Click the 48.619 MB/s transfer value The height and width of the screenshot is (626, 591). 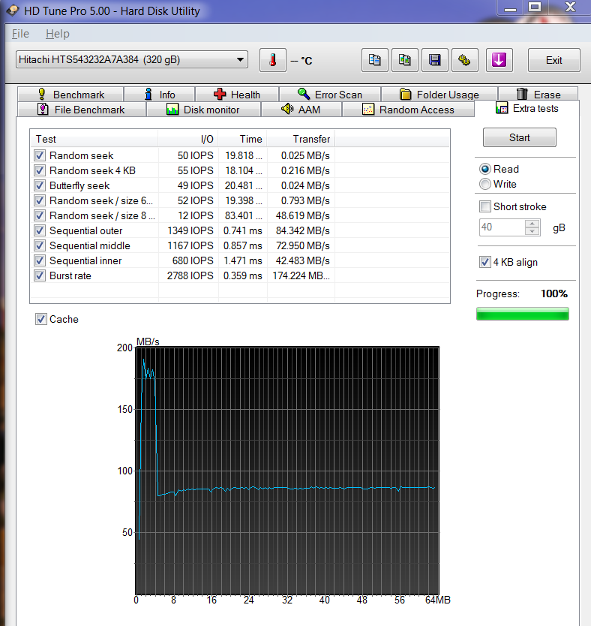[303, 215]
